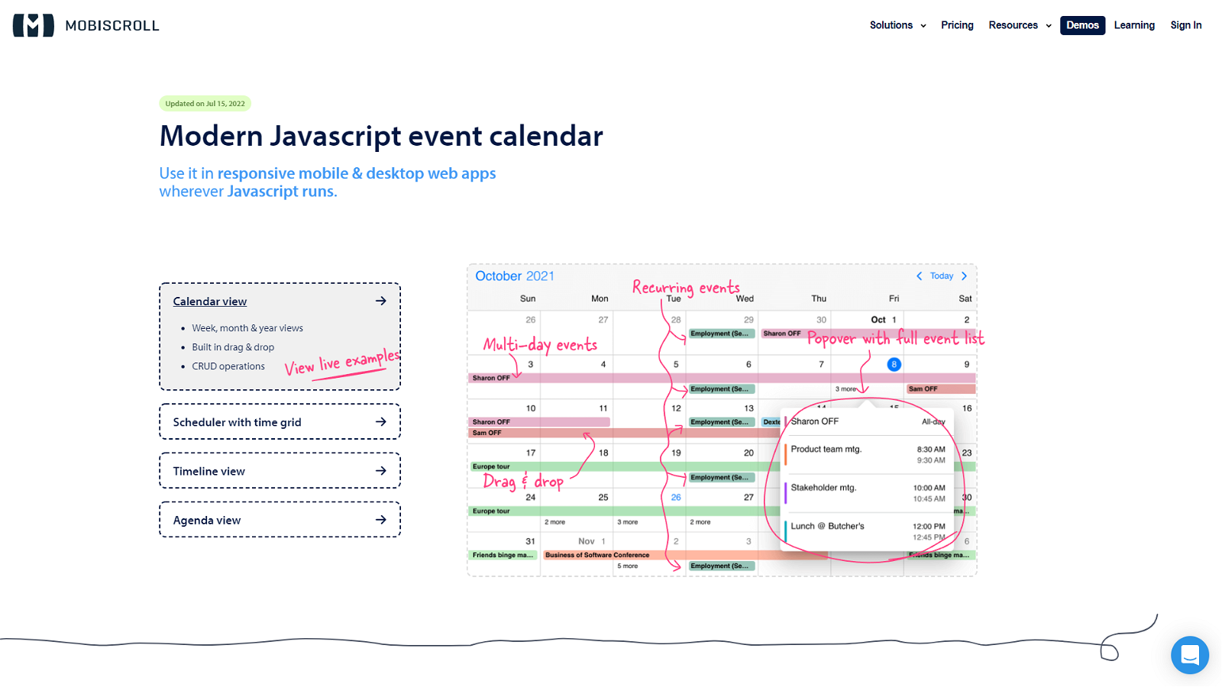The width and height of the screenshot is (1222, 687).
Task: Click the Sign In link
Action: tap(1185, 25)
